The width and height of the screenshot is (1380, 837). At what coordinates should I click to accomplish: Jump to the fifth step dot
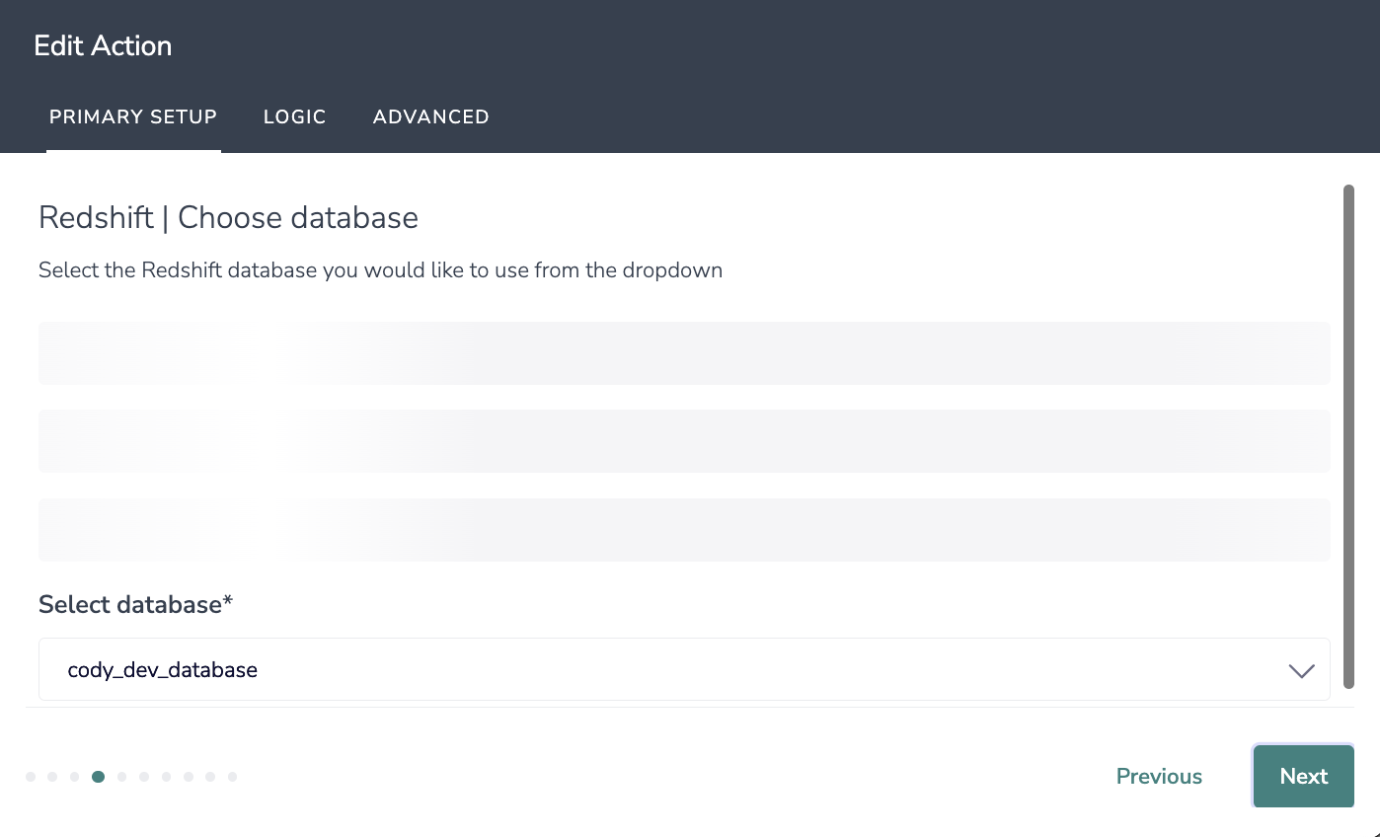[121, 777]
